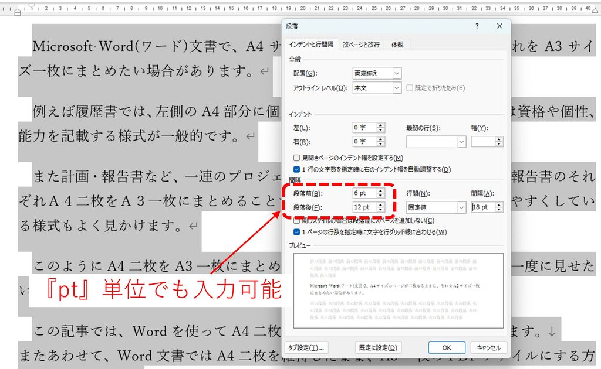Click line starting この記事では、Word を使って
Screen dimensions: 601x369
[x=157, y=331]
